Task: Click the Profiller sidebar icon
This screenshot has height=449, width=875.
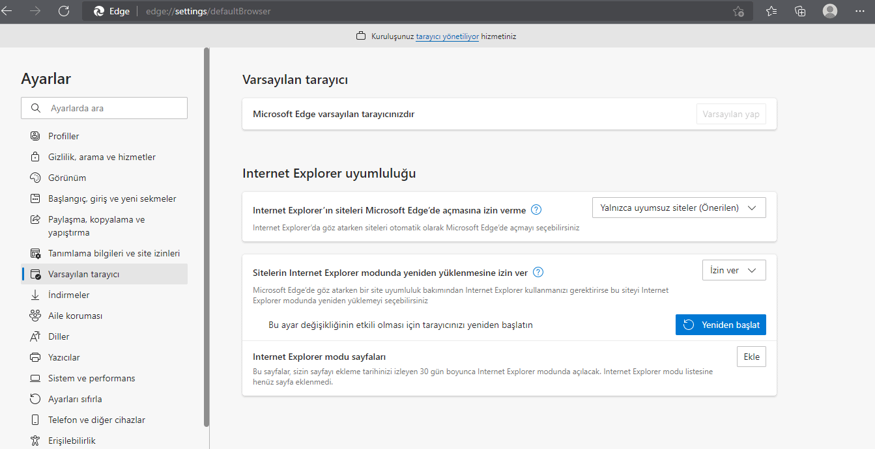Action: click(35, 136)
